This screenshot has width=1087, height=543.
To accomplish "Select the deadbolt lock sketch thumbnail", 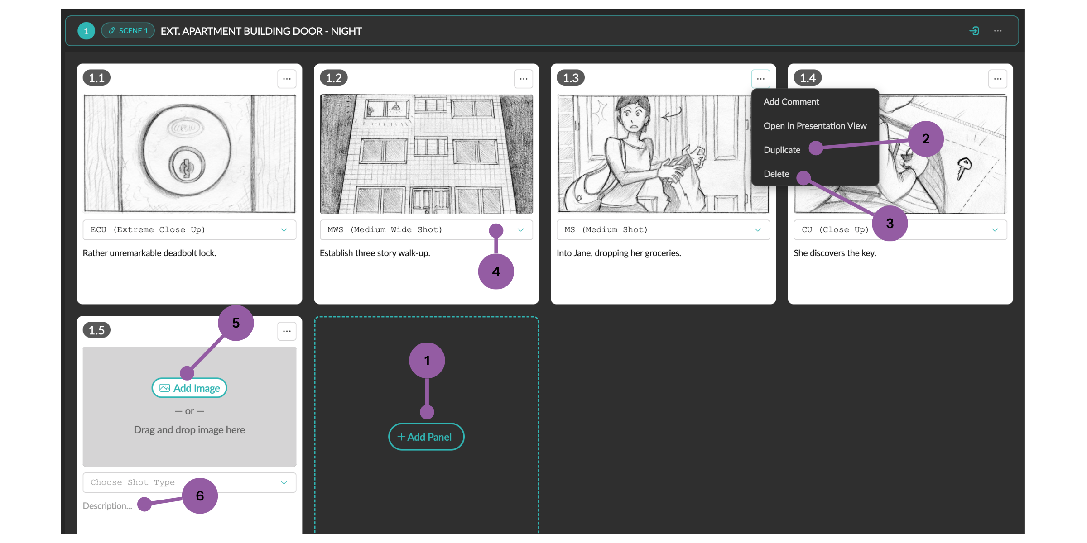I will (x=189, y=154).
